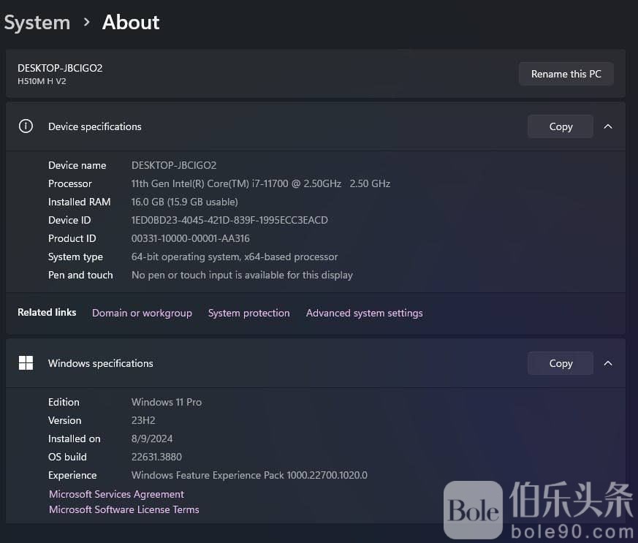Click the About breadcrumb title
The image size is (638, 543).
(131, 23)
